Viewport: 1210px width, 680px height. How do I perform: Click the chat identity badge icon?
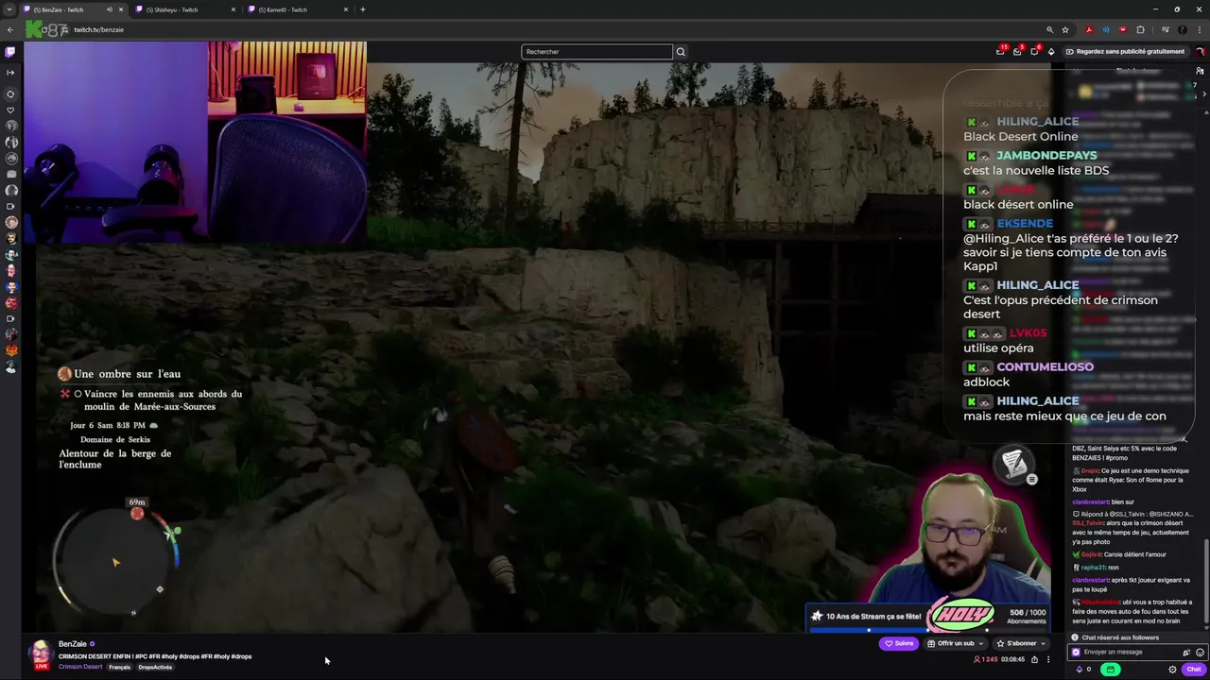(x=1076, y=652)
